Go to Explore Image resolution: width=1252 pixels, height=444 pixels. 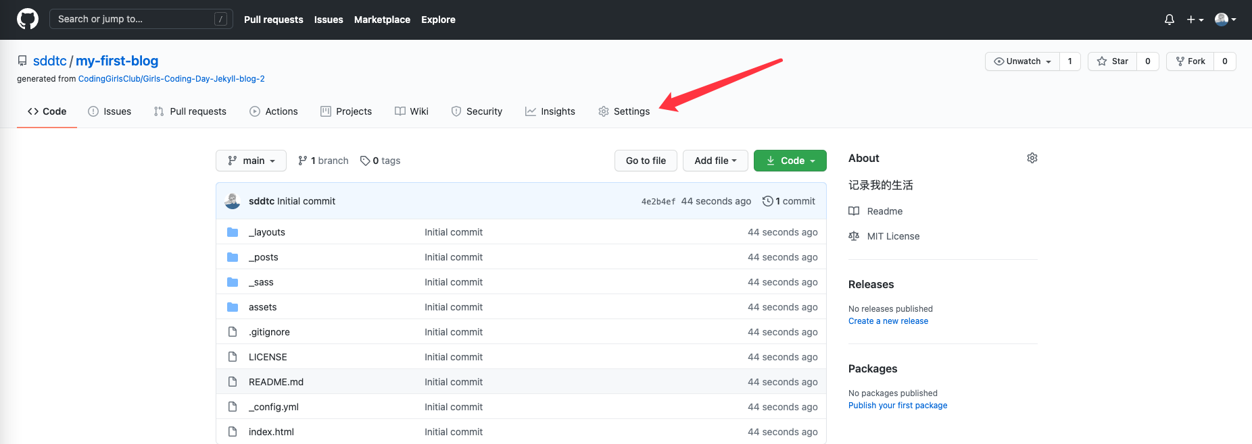pyautogui.click(x=438, y=20)
